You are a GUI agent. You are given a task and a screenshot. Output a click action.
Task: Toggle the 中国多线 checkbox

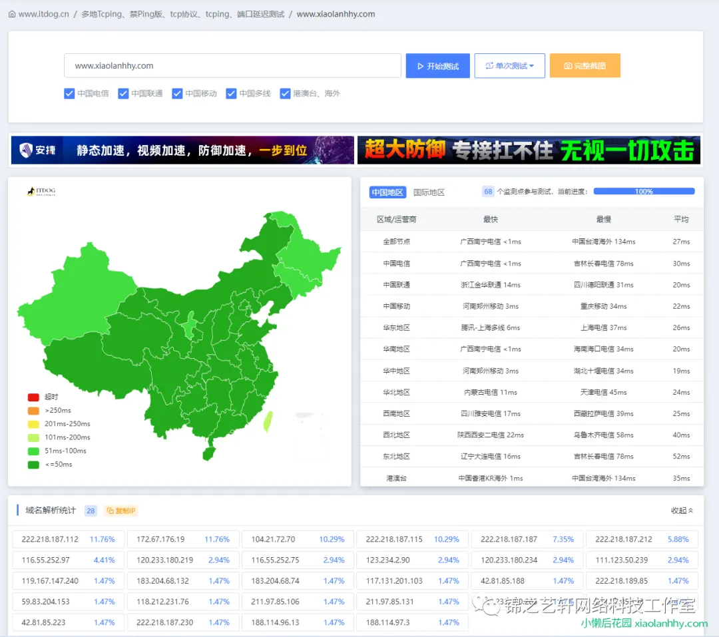(x=231, y=94)
